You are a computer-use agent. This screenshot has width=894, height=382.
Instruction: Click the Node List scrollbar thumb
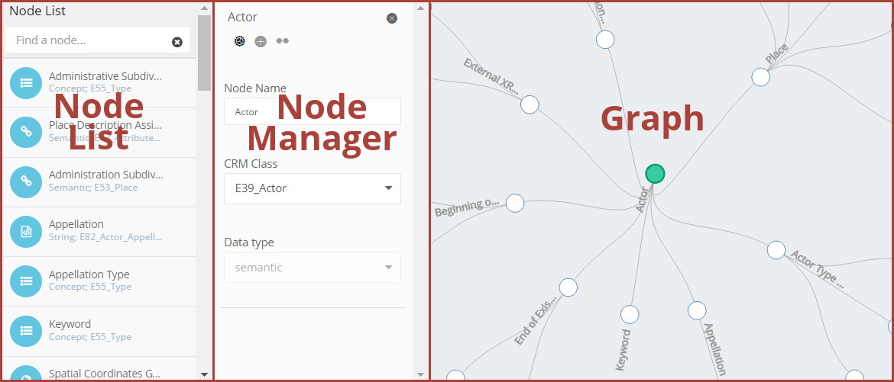(x=204, y=53)
